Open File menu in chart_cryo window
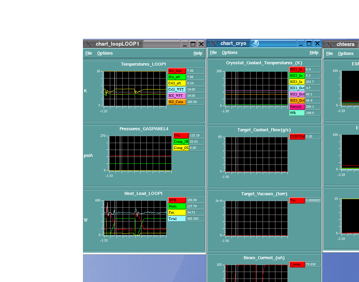The image size is (359, 282). coord(214,53)
